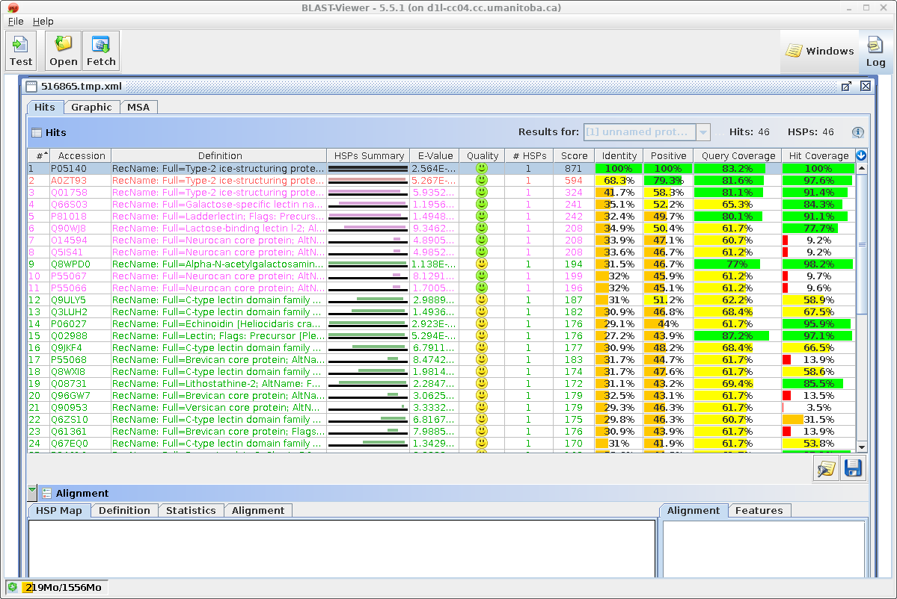Click the E-Value column header
The height and width of the screenshot is (599, 897).
pyautogui.click(x=435, y=155)
